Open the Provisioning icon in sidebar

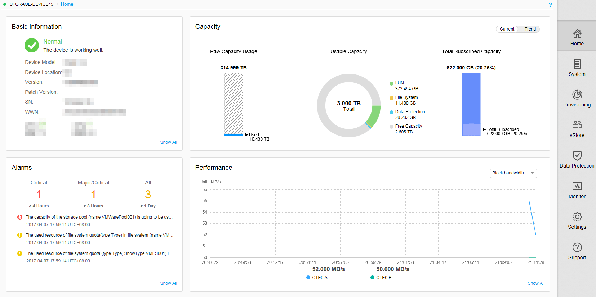pyautogui.click(x=577, y=95)
